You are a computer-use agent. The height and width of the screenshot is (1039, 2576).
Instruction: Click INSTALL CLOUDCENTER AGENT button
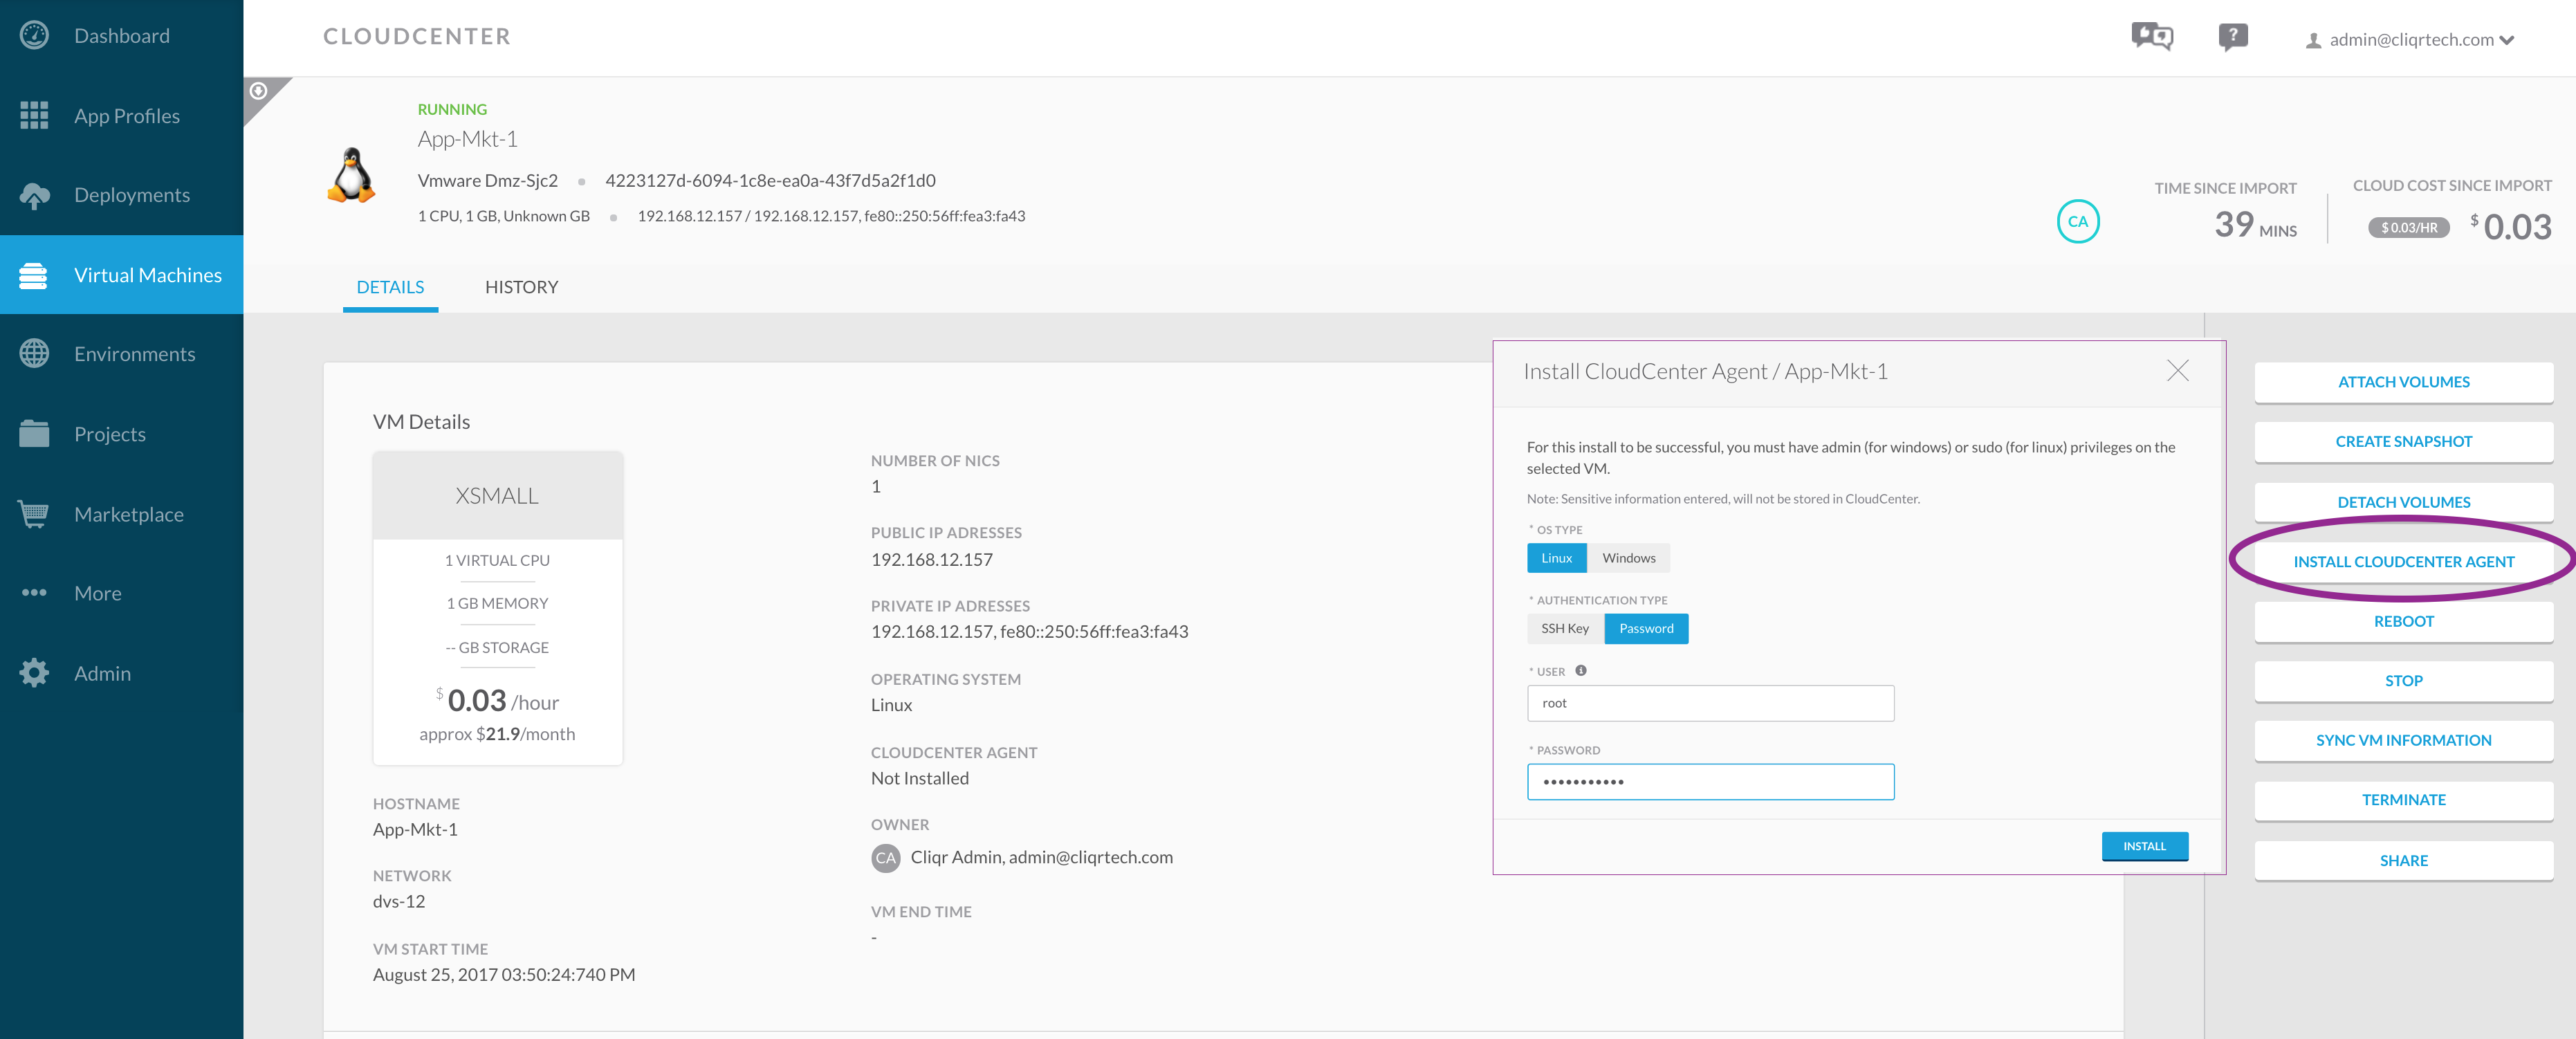coord(2403,562)
